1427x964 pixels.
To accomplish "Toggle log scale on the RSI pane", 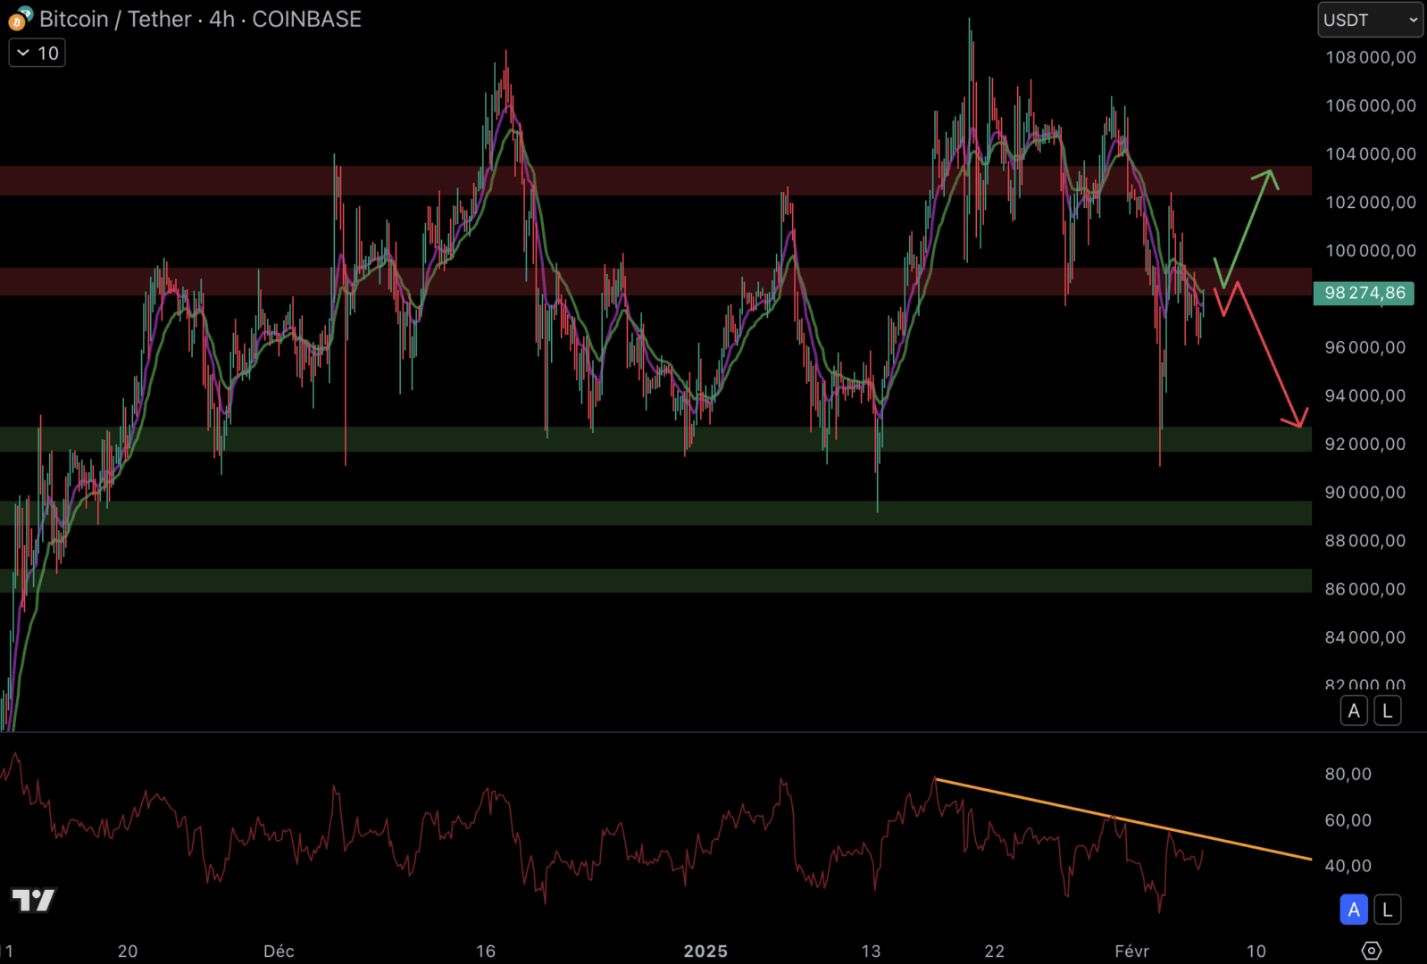I will pos(1387,910).
